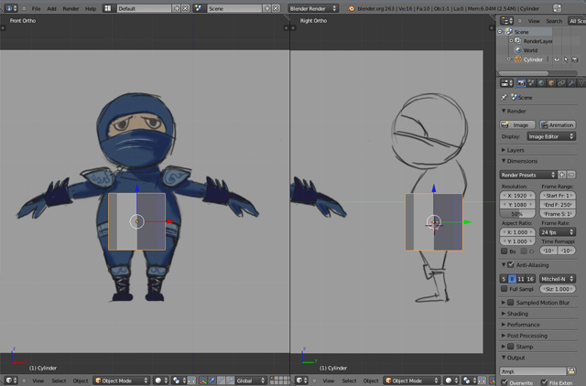Viewport: 586px width, 386px height.
Task: Select the World properties tab (globe icon)
Action: pos(541,83)
